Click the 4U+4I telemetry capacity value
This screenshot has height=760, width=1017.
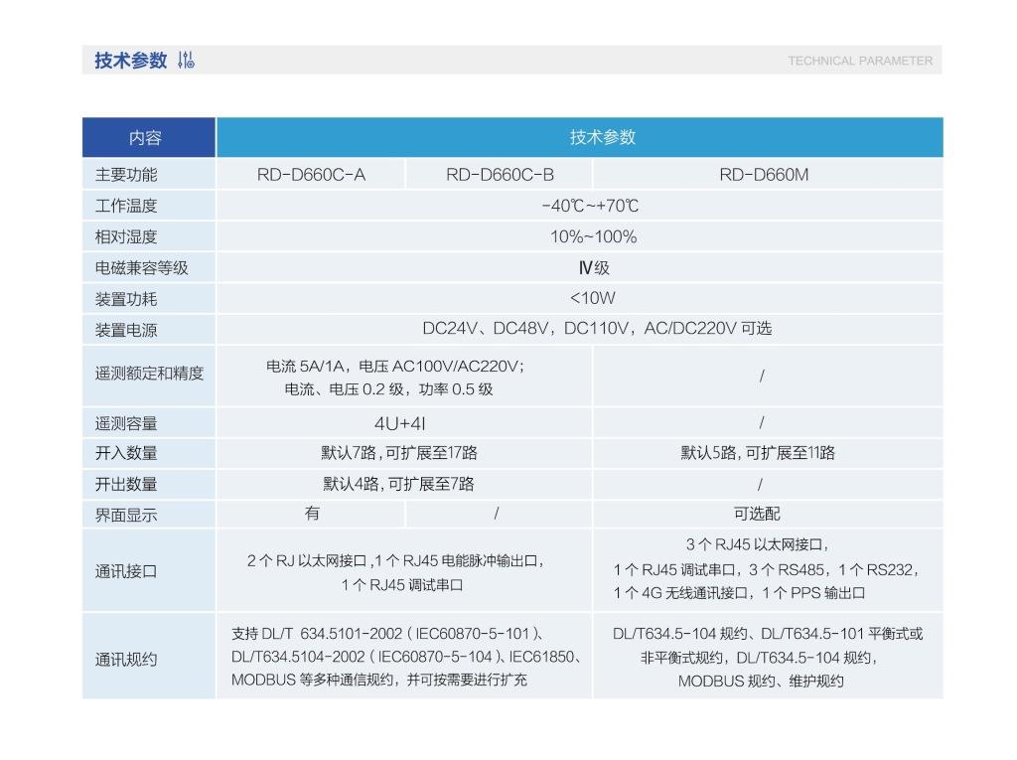pyautogui.click(x=399, y=423)
